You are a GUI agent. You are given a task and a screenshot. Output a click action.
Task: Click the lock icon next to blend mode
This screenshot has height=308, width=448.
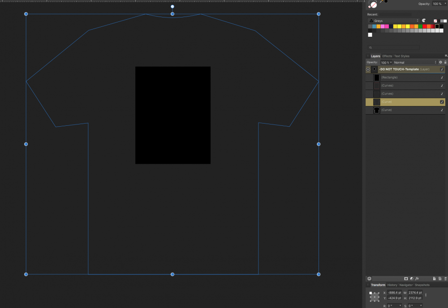pyautogui.click(x=445, y=62)
